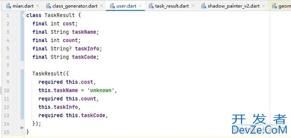
Task: Close the mian.dart tab
Action: tap(38, 6)
